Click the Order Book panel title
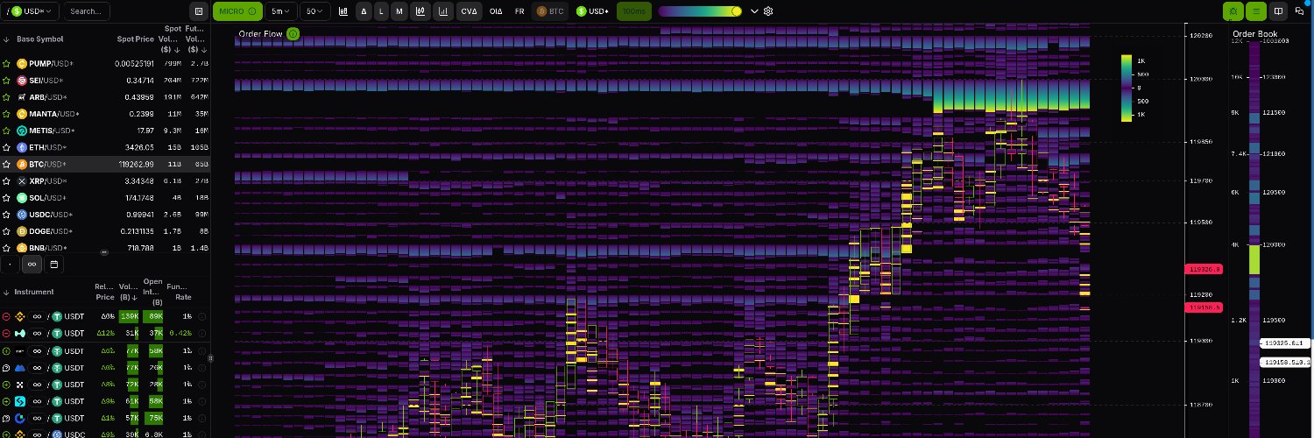 click(x=1254, y=33)
